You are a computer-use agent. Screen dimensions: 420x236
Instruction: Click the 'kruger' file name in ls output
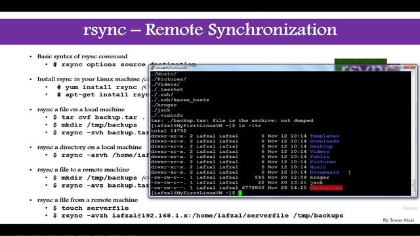click(x=320, y=178)
